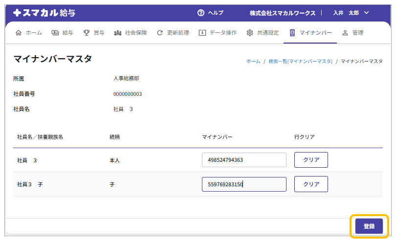Image resolution: width=396 pixels, height=242 pixels.
Task: Click the help question mark icon
Action: (x=200, y=13)
